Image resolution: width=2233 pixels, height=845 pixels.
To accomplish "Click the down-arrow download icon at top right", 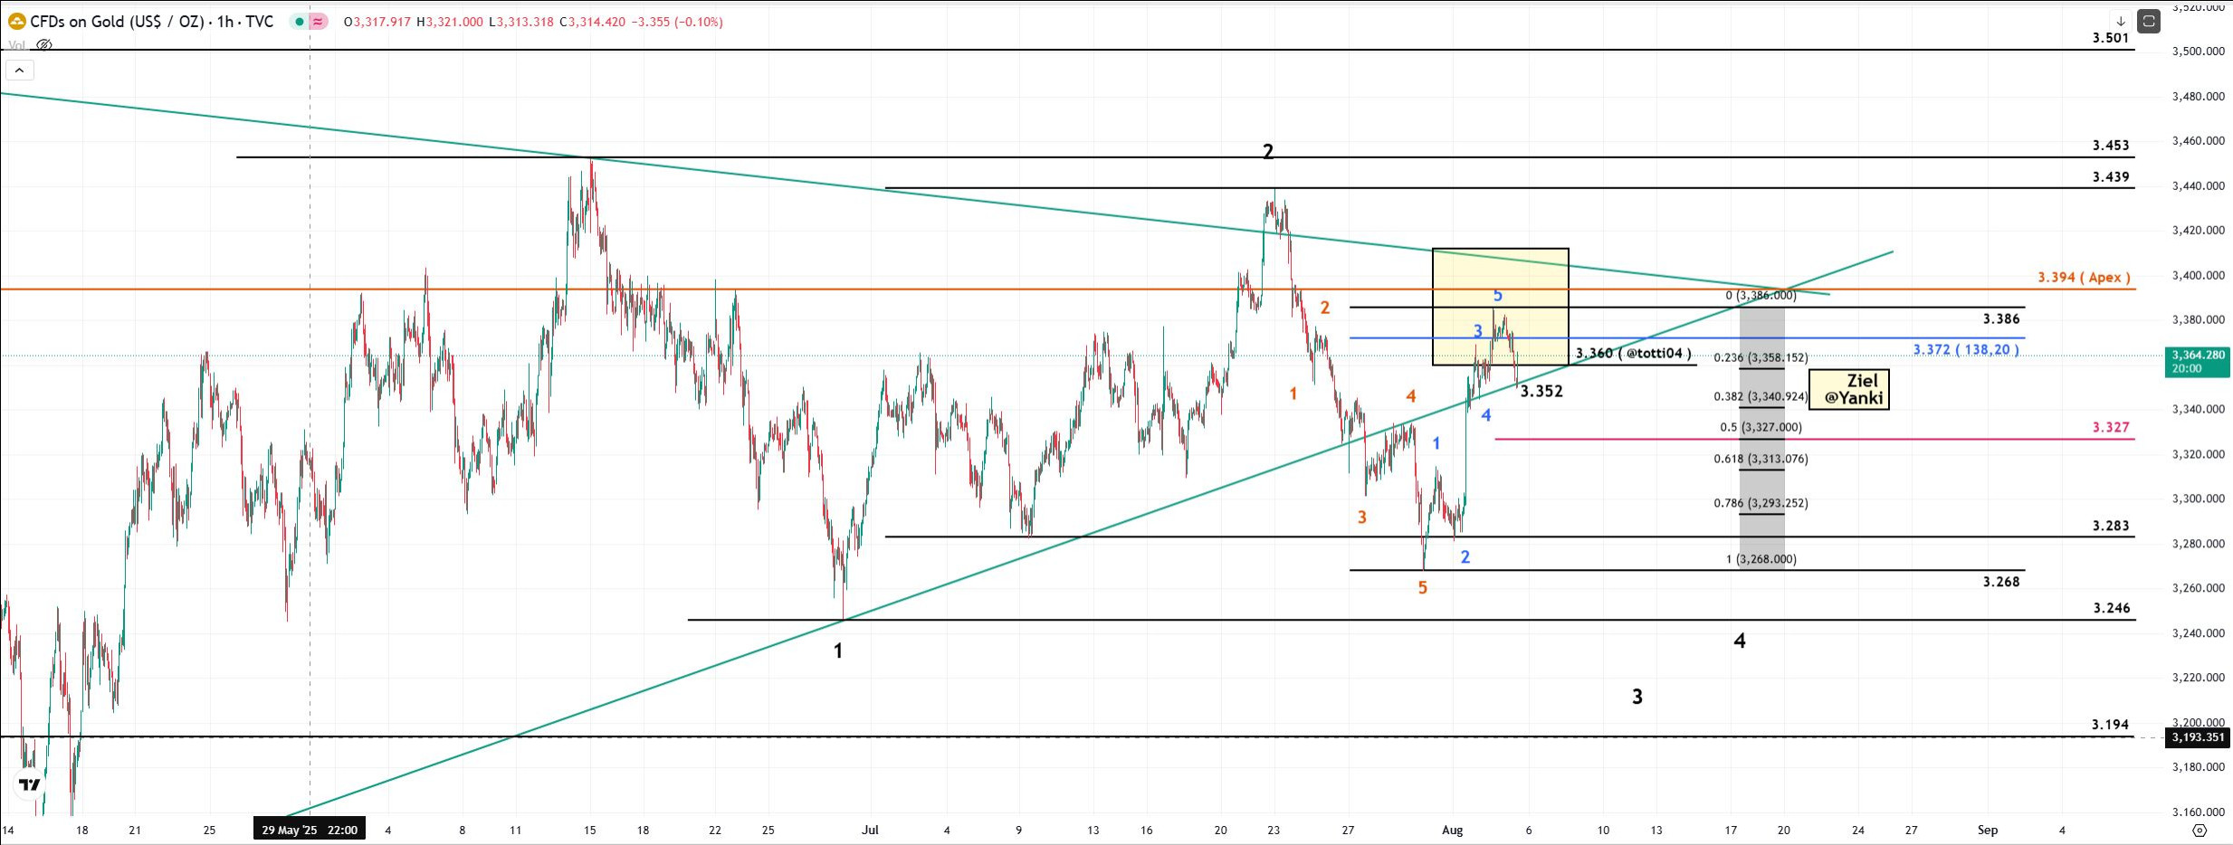I will point(2120,21).
